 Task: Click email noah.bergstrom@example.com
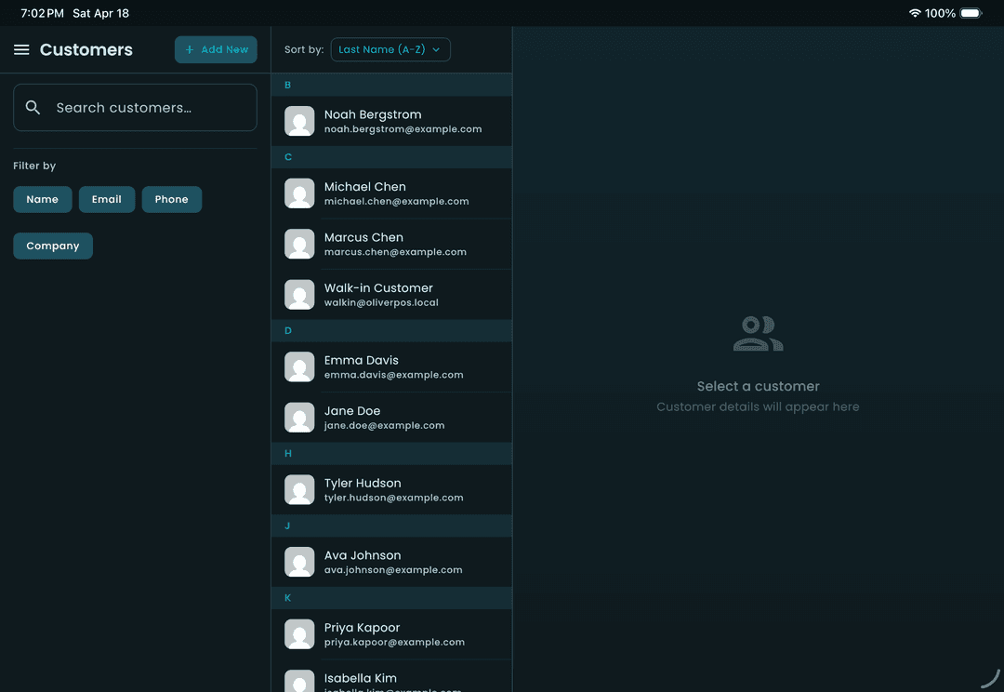403,129
